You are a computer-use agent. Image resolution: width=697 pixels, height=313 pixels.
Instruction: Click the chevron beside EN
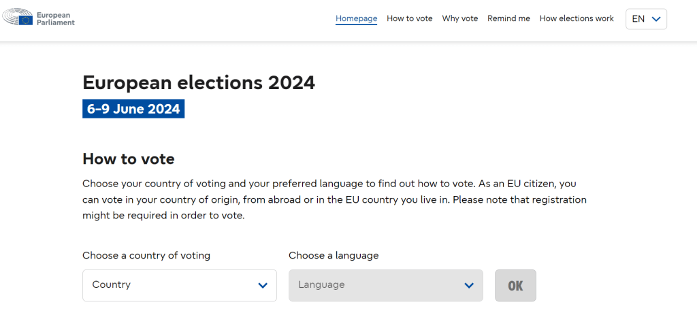656,19
